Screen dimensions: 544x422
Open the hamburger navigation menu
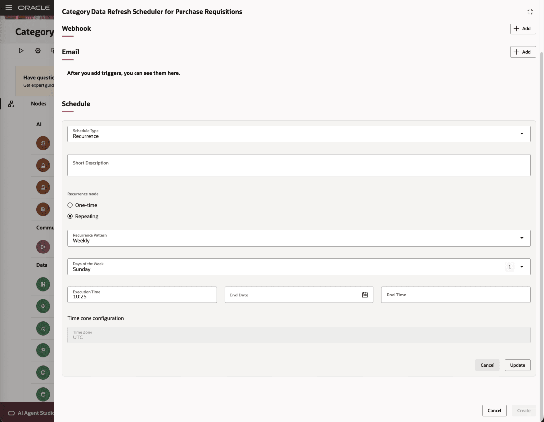click(x=8, y=8)
